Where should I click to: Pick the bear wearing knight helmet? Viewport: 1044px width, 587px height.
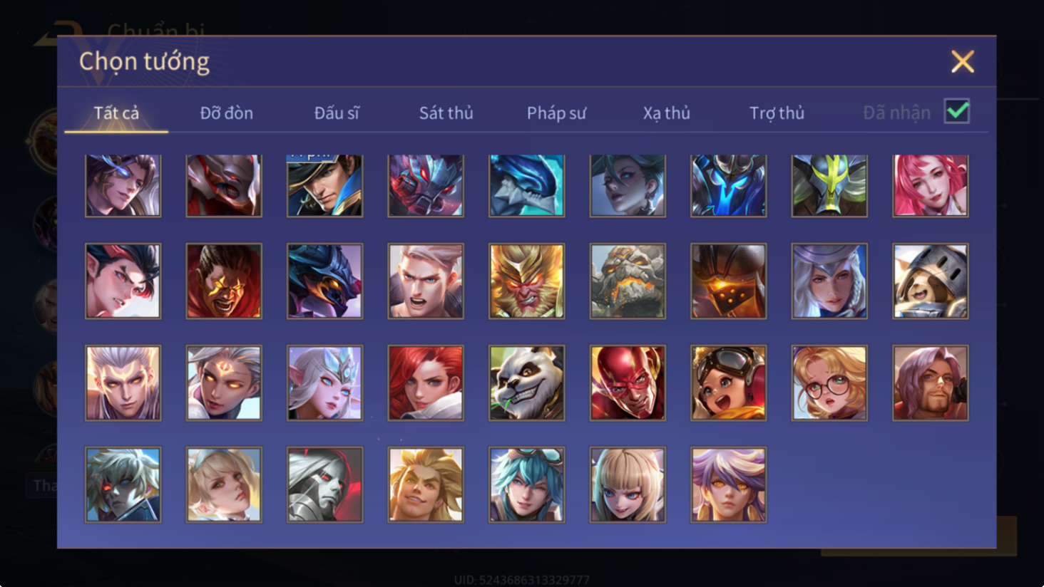point(931,281)
